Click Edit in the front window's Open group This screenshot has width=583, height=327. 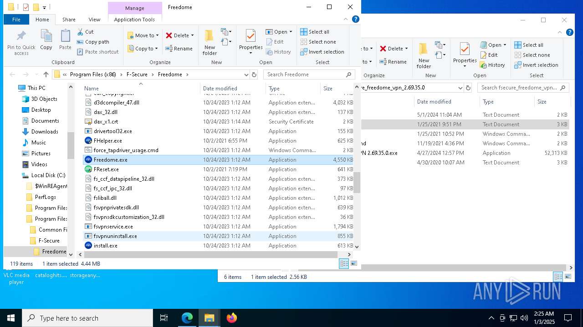point(275,42)
